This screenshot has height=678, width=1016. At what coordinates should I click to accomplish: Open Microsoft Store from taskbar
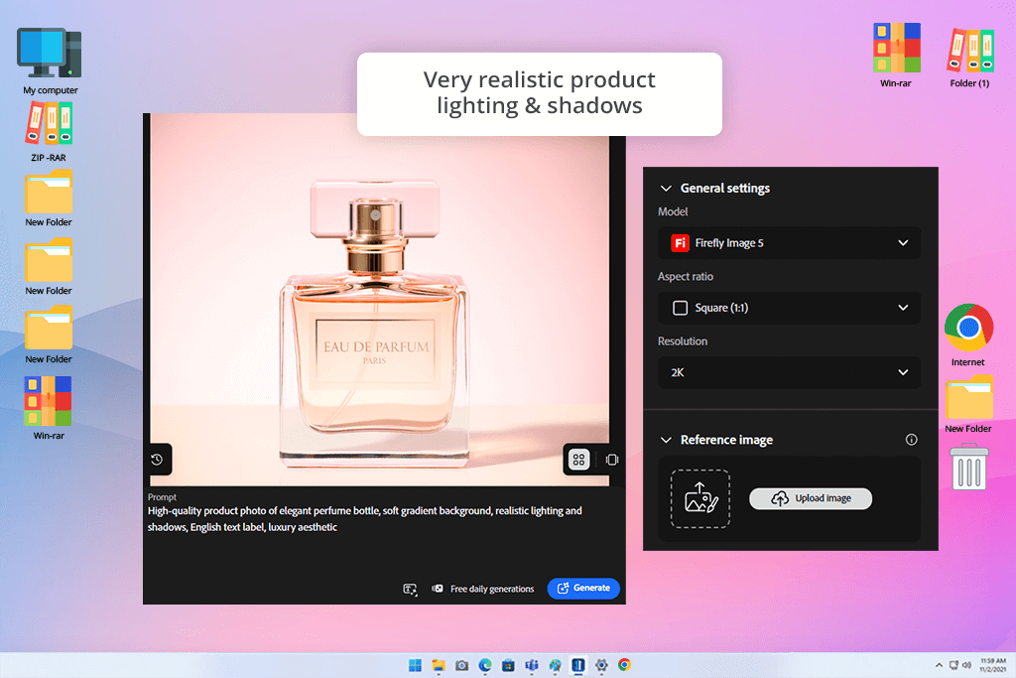509,665
